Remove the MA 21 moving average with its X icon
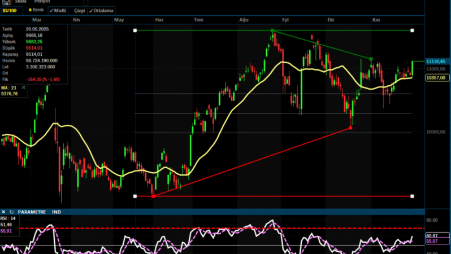This screenshot has width=451, height=254. pyautogui.click(x=23, y=87)
